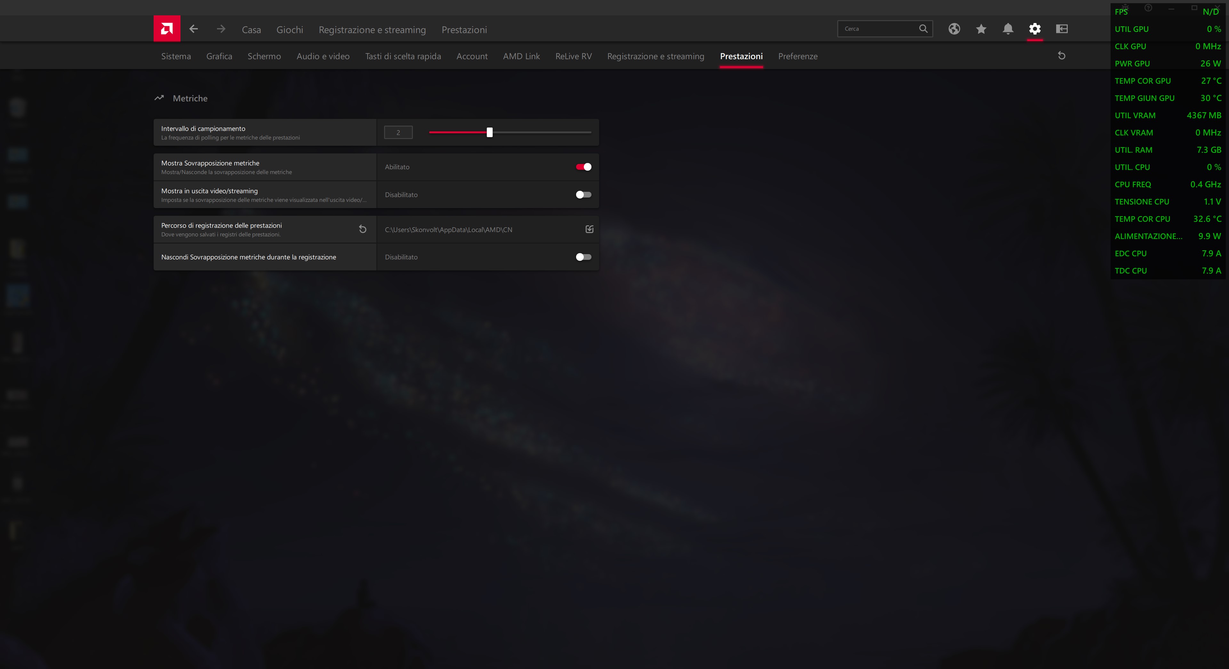Open the Preferenze tab
Screen dimensions: 1229x669
797,56
